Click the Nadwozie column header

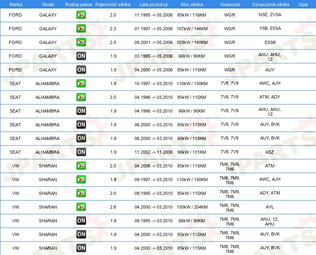[230, 4]
